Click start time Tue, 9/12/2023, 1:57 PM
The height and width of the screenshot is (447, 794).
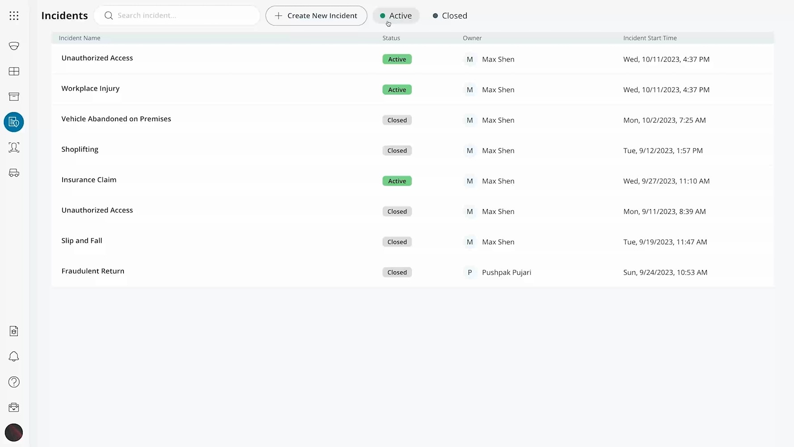point(663,151)
